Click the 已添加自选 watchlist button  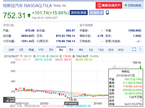coord(133,5)
